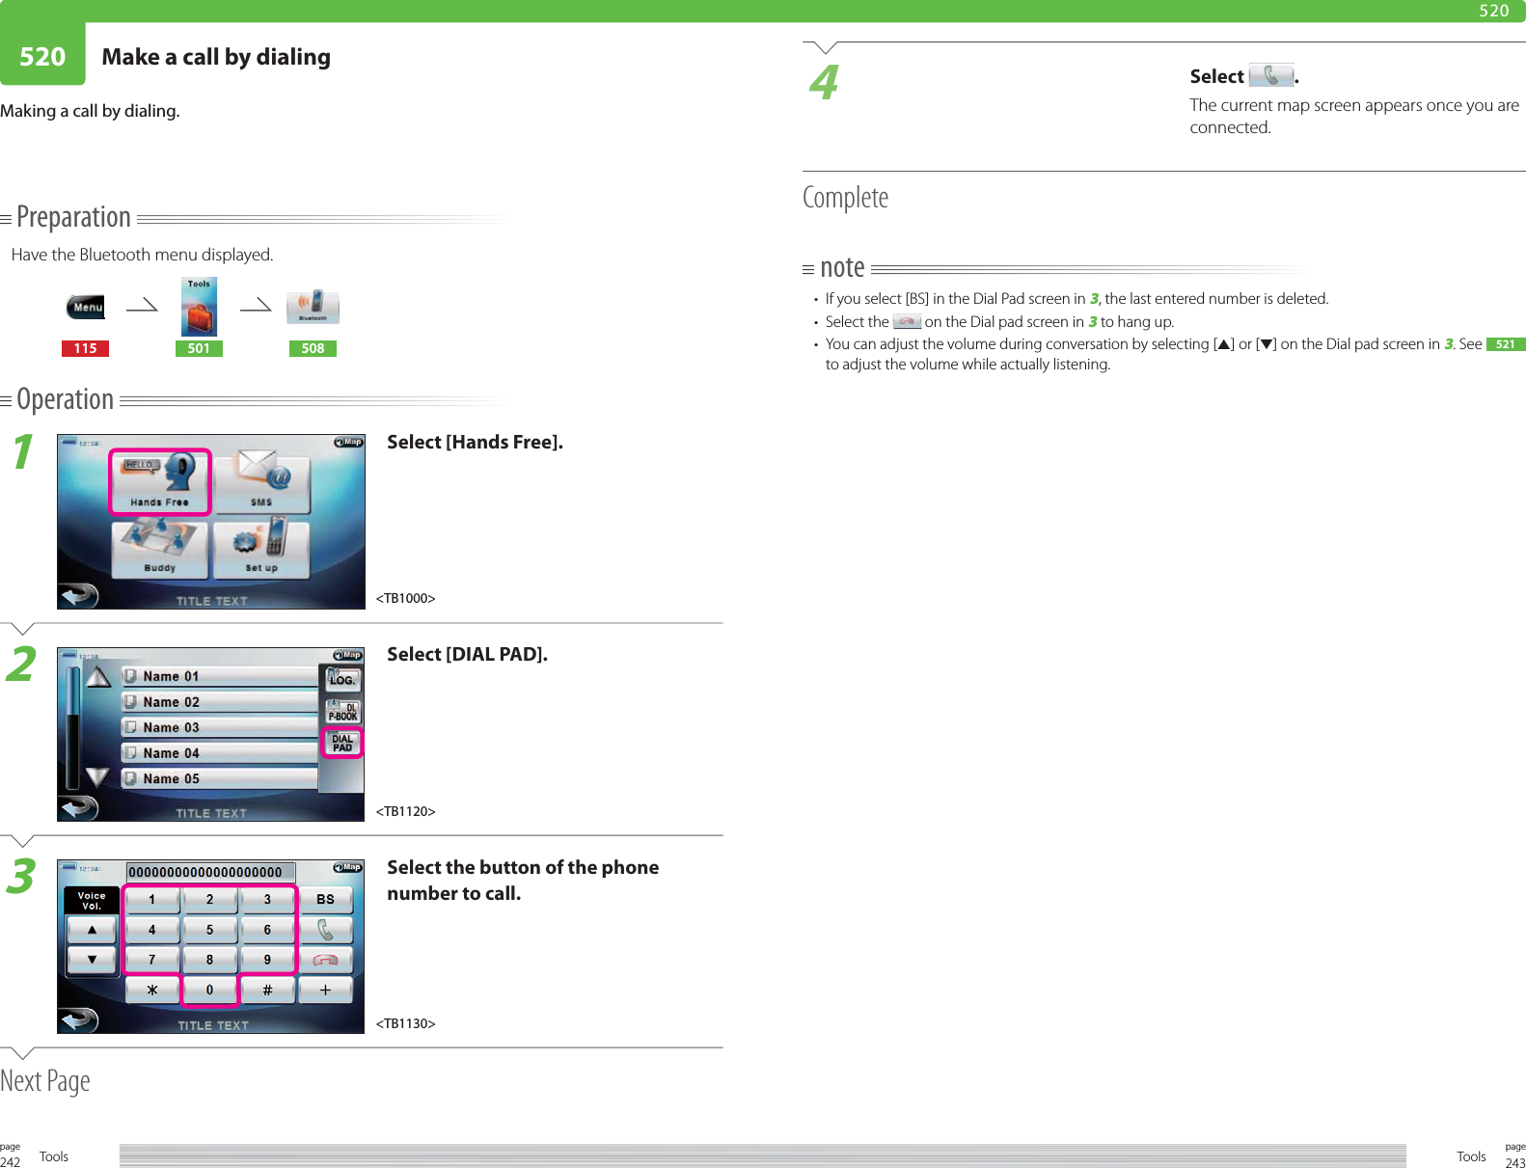Select Name 02 contact entry
The height and width of the screenshot is (1168, 1526).
pos(220,702)
